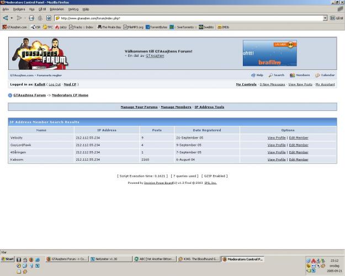The width and height of the screenshot is (345, 276).
Task: Open the Verktyg menu
Action: tap(73, 9)
